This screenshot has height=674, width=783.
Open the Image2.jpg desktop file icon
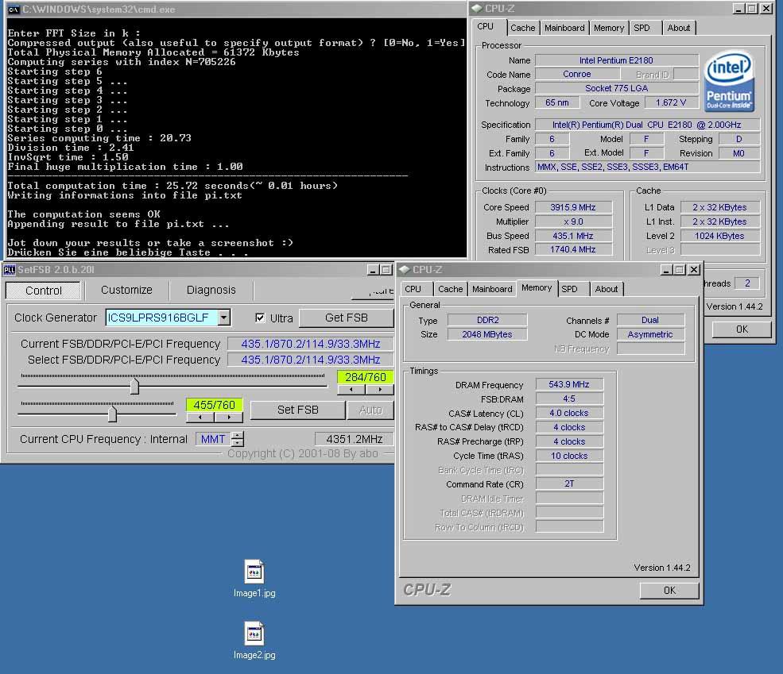tap(254, 634)
